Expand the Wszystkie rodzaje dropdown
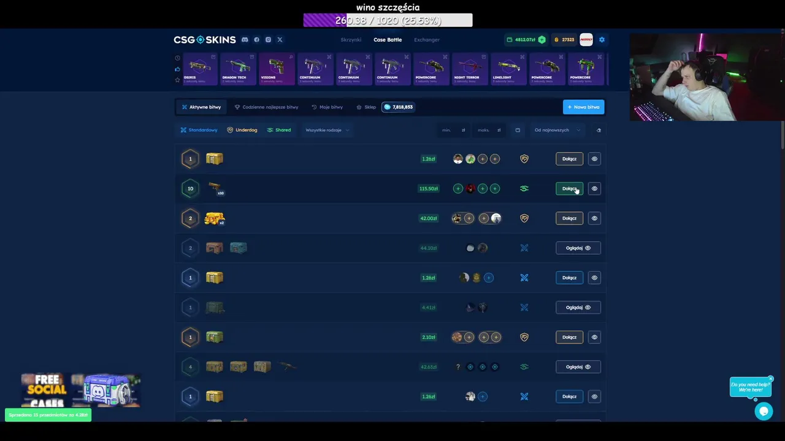 click(x=327, y=130)
